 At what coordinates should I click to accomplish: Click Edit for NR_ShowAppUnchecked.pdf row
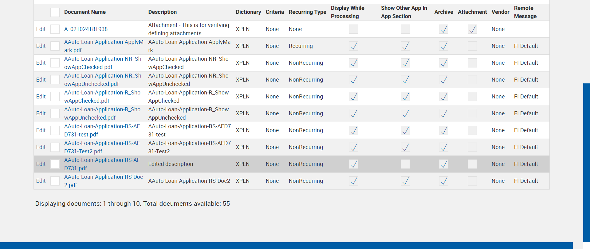[x=41, y=80]
